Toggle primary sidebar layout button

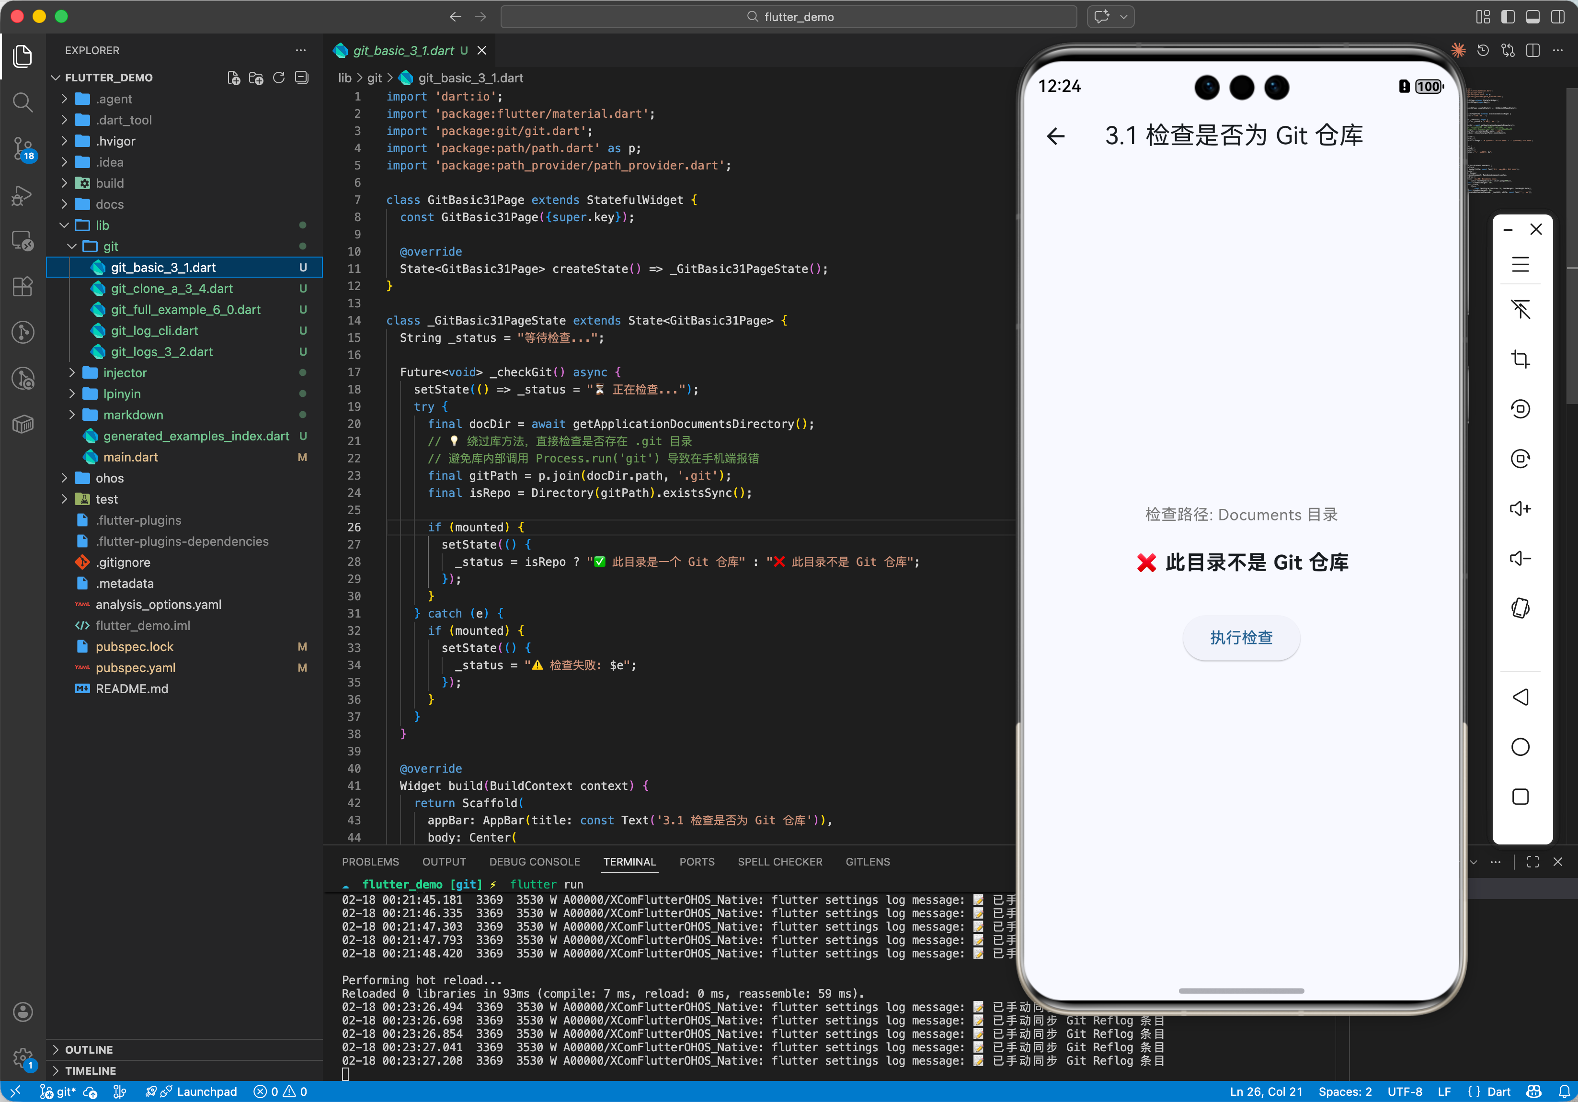(1508, 16)
